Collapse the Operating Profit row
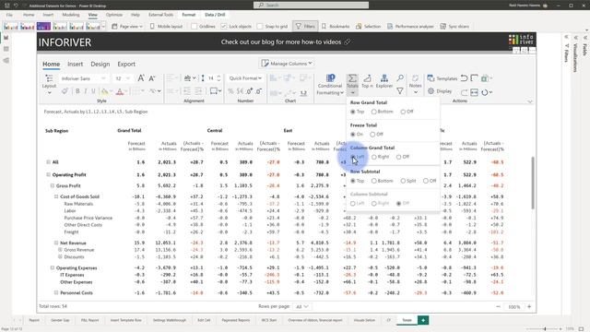 coord(48,174)
